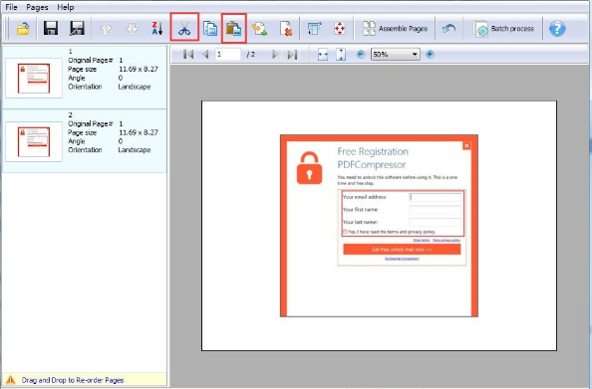This screenshot has width=592, height=389.
Task: Fit the page to height
Action: (341, 55)
